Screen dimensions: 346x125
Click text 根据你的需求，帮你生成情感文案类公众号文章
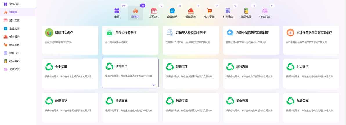(x=129, y=110)
